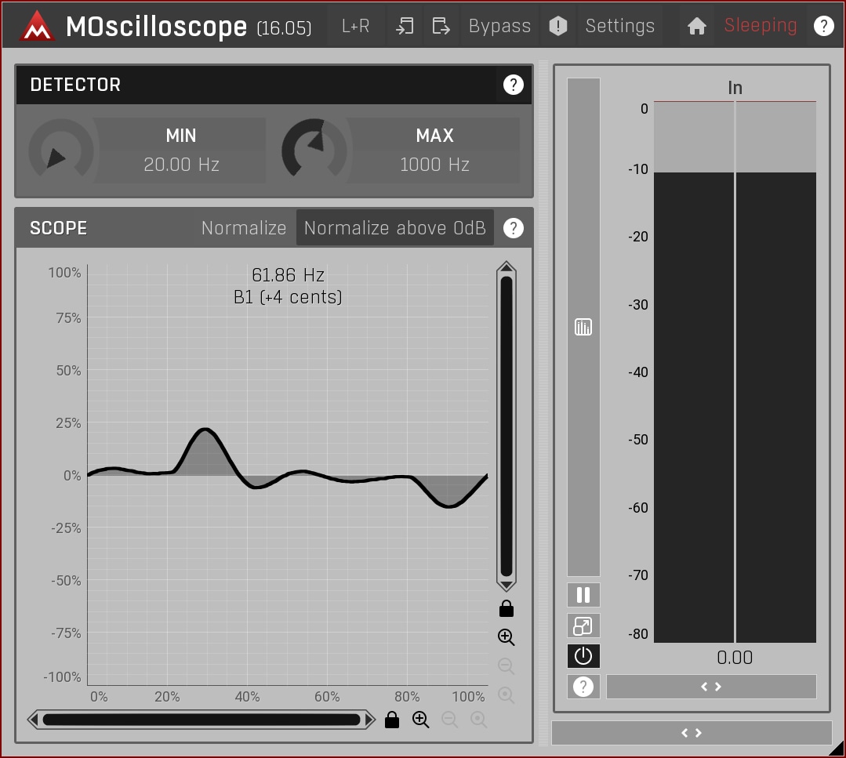Click the horizontal zoom reset magnifier
846x758 pixels.
coord(478,719)
